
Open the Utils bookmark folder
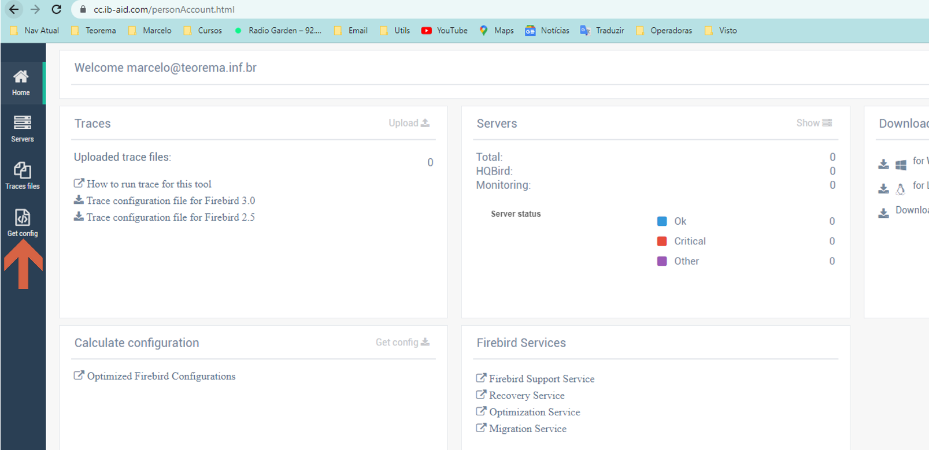(x=395, y=31)
